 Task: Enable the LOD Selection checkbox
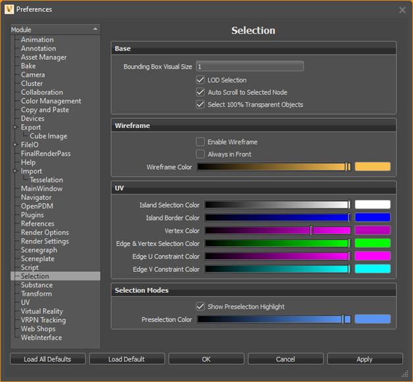click(201, 80)
